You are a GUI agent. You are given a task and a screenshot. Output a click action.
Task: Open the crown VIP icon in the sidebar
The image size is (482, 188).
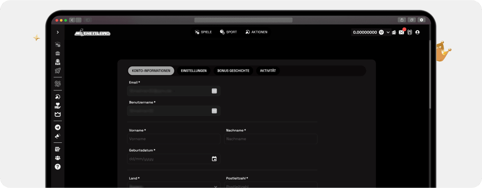pyautogui.click(x=57, y=114)
